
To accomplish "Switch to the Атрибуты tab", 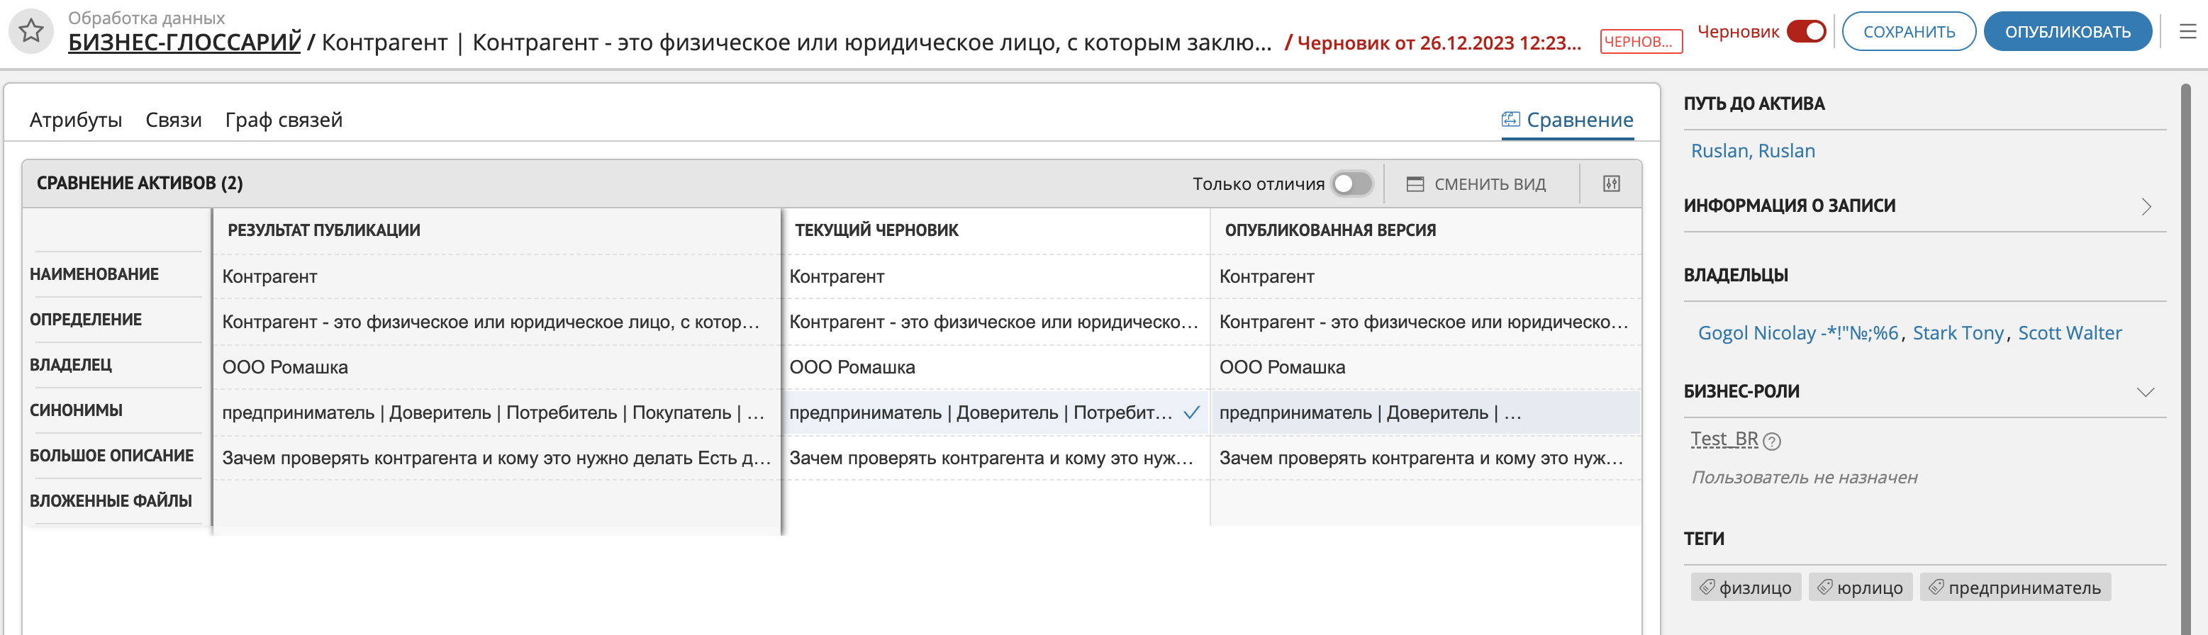I will pos(75,120).
